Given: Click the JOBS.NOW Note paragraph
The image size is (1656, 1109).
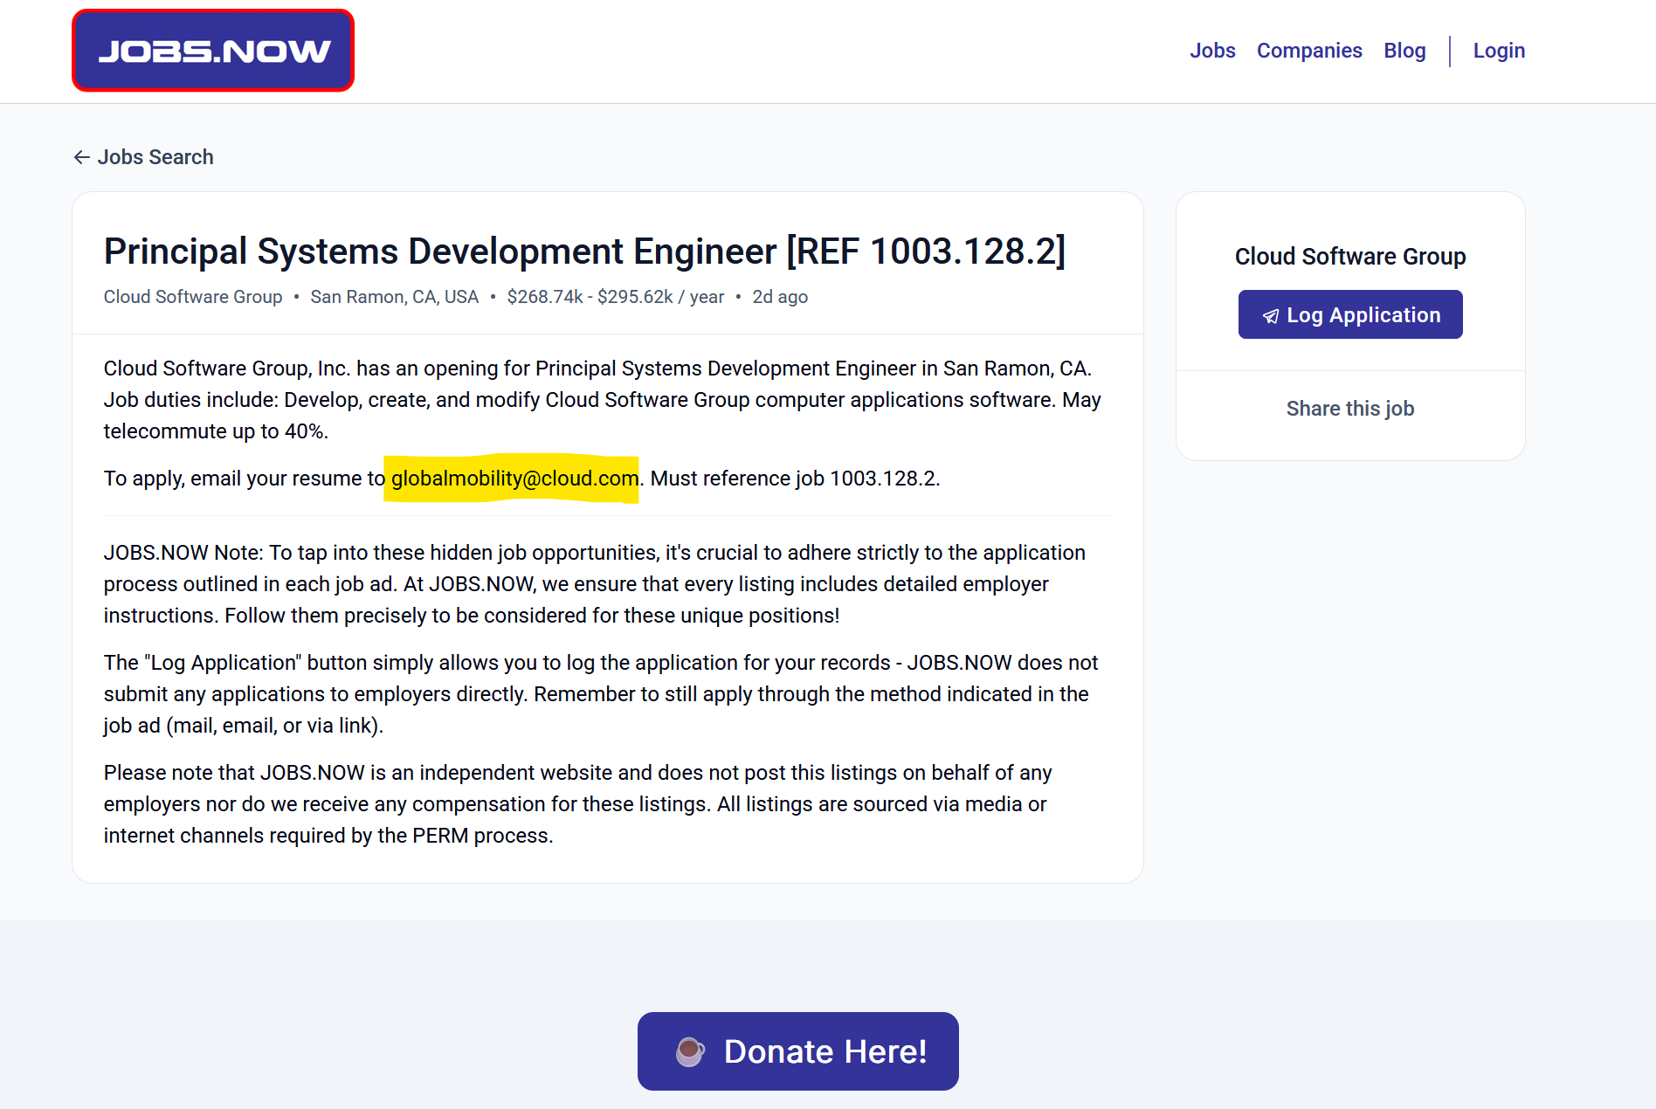Looking at the screenshot, I should coord(594,584).
